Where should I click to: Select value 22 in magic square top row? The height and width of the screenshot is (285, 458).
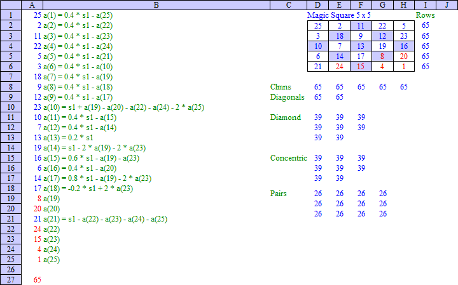click(x=382, y=25)
